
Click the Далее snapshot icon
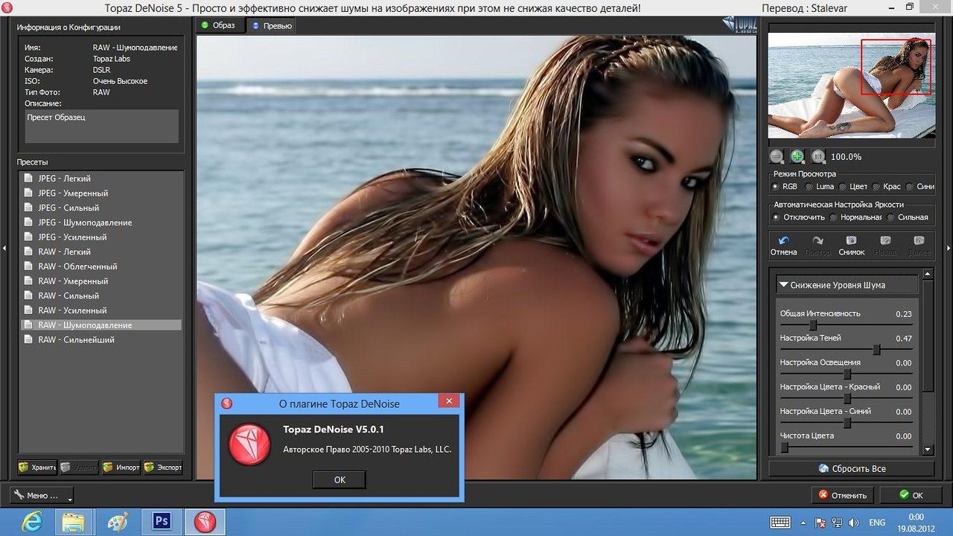(919, 240)
